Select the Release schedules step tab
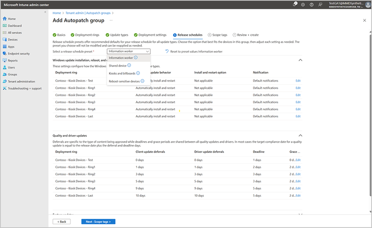372x228 pixels. coord(187,35)
